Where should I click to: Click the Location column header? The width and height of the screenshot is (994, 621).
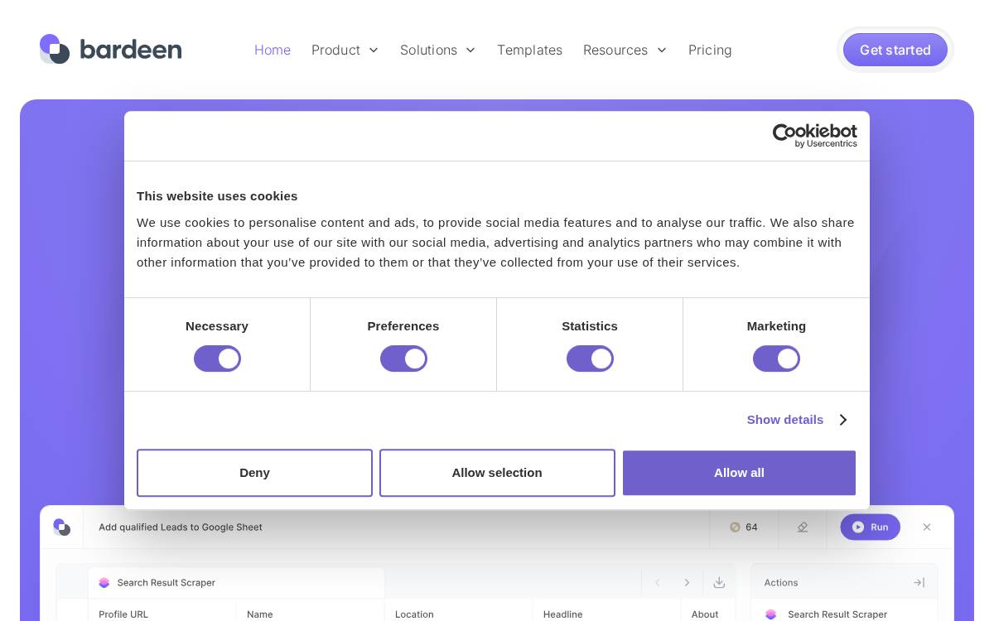[414, 614]
